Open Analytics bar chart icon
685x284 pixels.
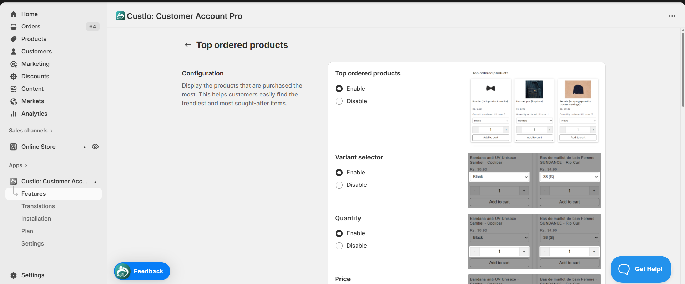point(14,114)
